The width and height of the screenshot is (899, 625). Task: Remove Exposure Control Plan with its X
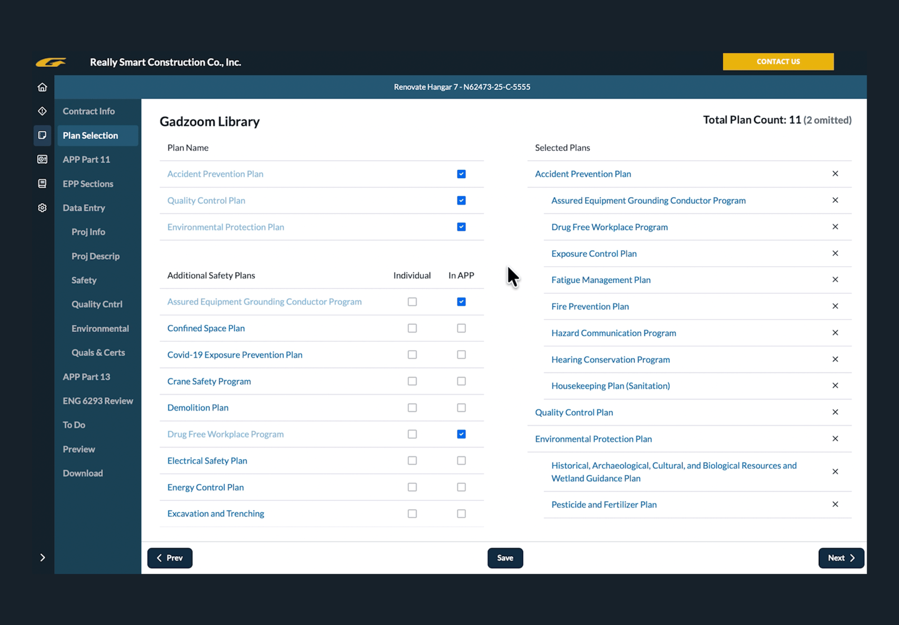(835, 253)
